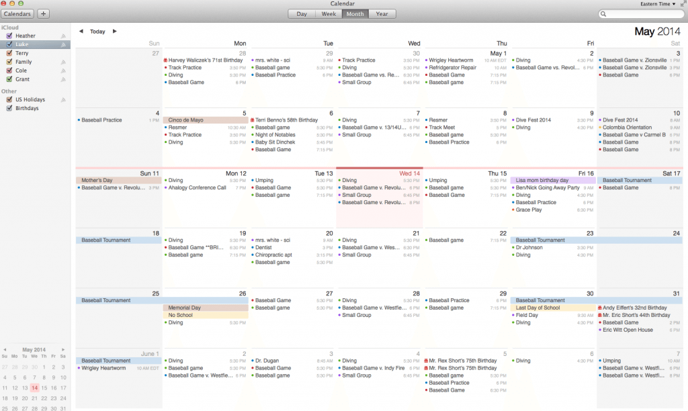Click the sharing broadcast icon next to Family

click(x=62, y=61)
